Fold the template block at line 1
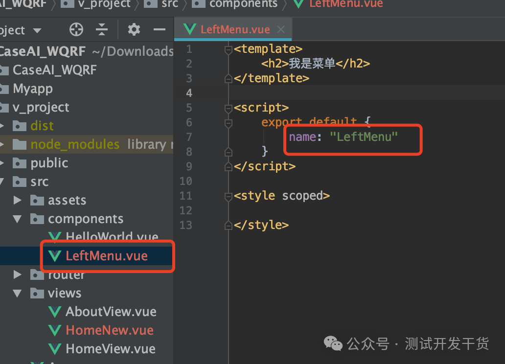The image size is (505, 364). tap(229, 49)
